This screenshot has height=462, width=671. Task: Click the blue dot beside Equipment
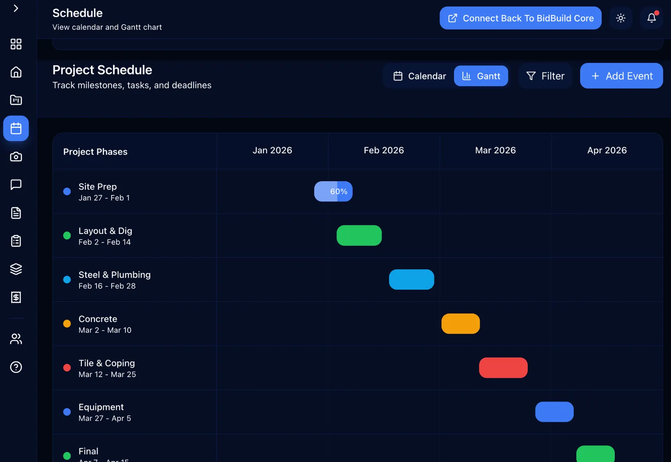(67, 412)
